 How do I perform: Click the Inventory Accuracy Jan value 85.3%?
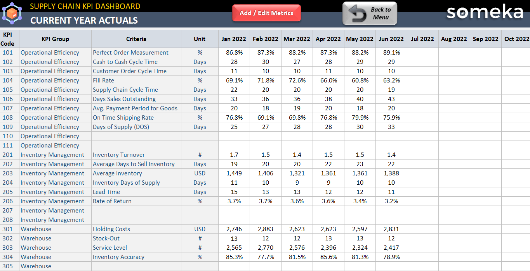[x=234, y=257]
